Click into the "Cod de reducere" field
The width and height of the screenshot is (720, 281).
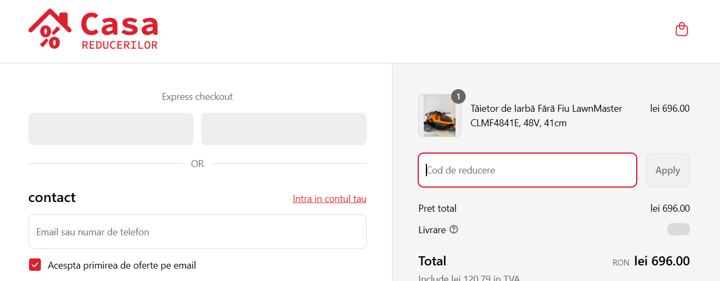[527, 170]
